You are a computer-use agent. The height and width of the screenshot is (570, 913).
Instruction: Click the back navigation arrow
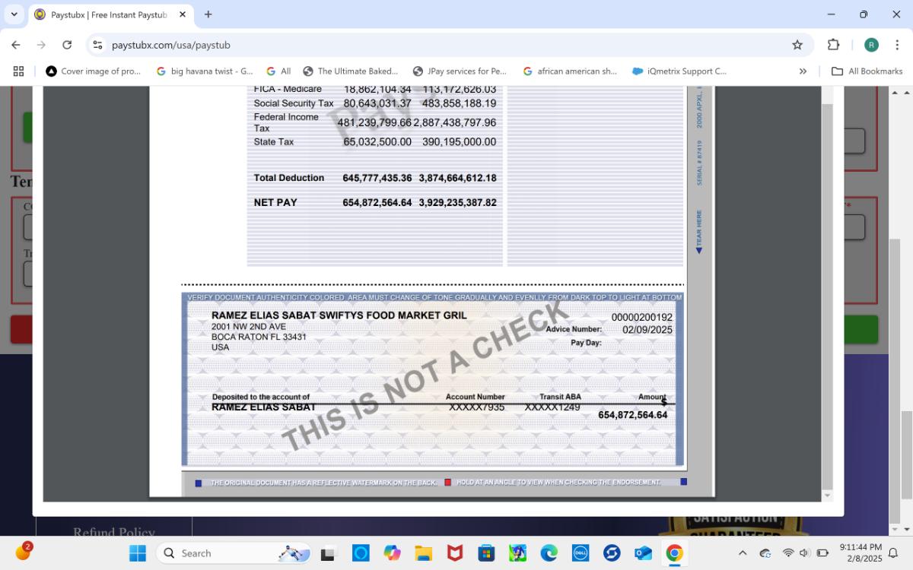click(x=16, y=45)
